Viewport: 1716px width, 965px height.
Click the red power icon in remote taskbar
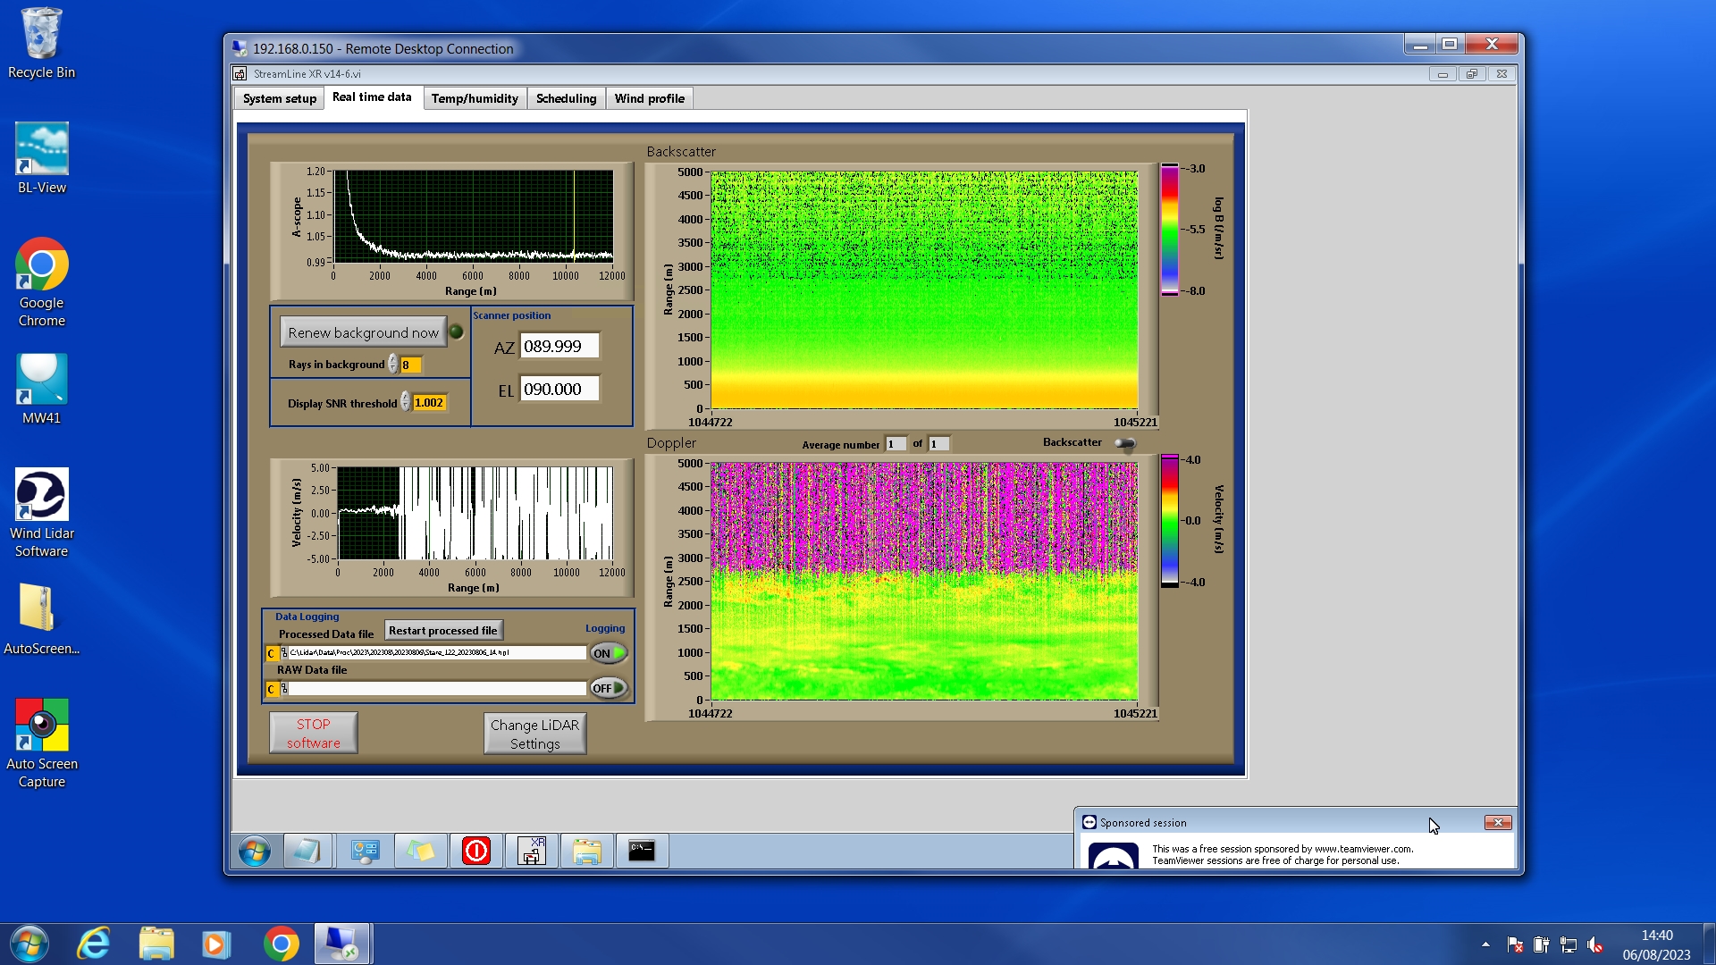pos(476,851)
